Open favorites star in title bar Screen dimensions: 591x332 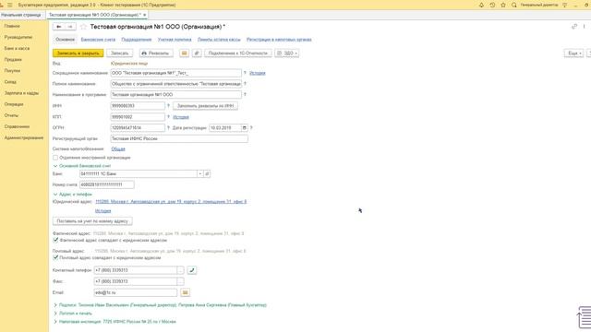point(503,5)
